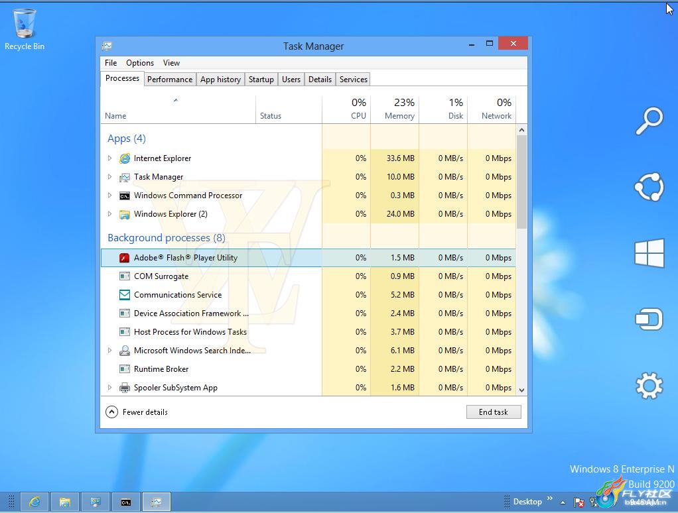Switch to the Performance tab

click(170, 80)
